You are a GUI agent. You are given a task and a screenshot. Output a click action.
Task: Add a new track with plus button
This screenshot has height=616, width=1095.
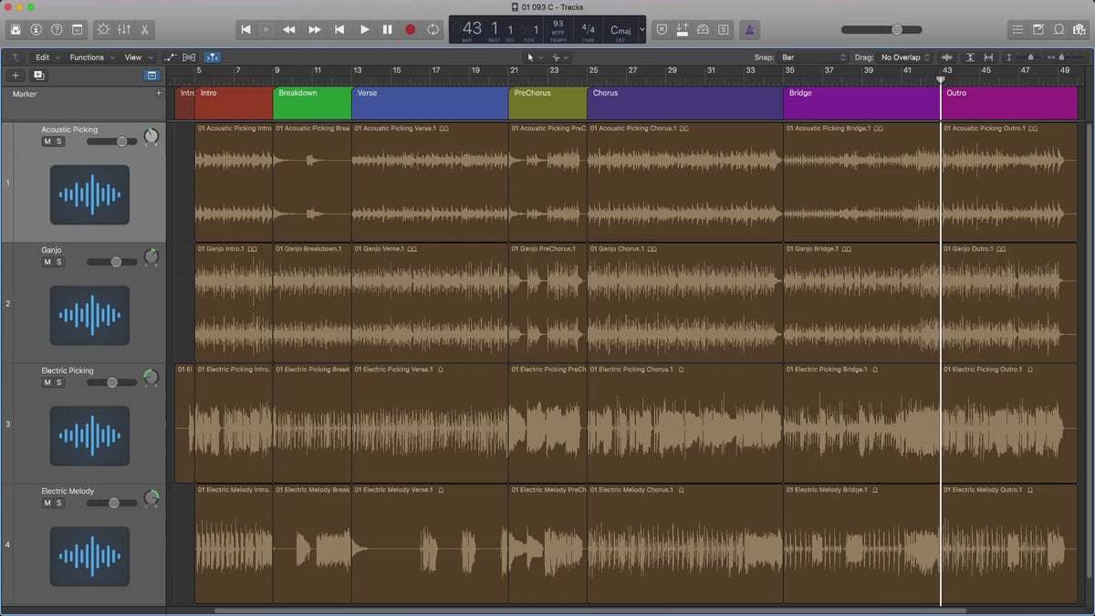click(16, 75)
